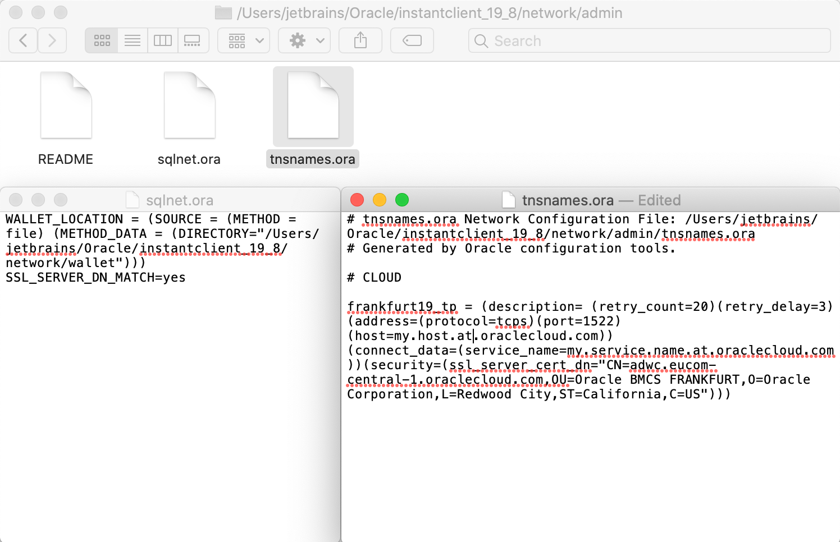This screenshot has width=840, height=542.
Task: Click the magnifying glass in the search field
Action: tap(481, 40)
